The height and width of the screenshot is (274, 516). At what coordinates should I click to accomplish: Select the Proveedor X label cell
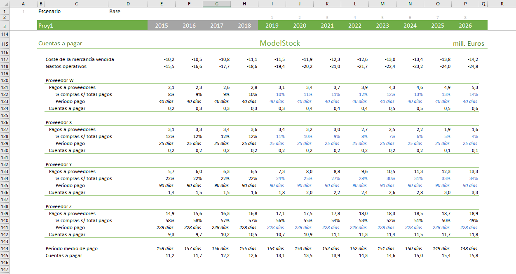[59, 122]
